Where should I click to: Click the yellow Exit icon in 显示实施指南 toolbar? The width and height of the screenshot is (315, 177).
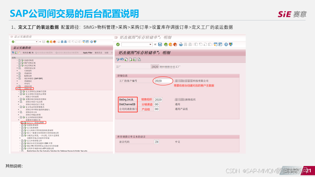coord(51,42)
